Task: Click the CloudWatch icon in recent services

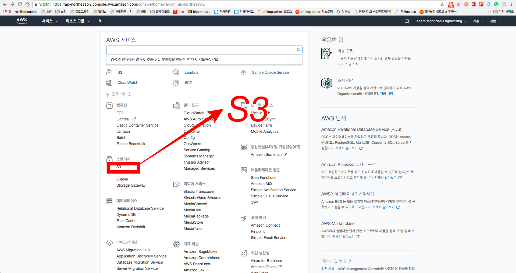Action: [109, 83]
